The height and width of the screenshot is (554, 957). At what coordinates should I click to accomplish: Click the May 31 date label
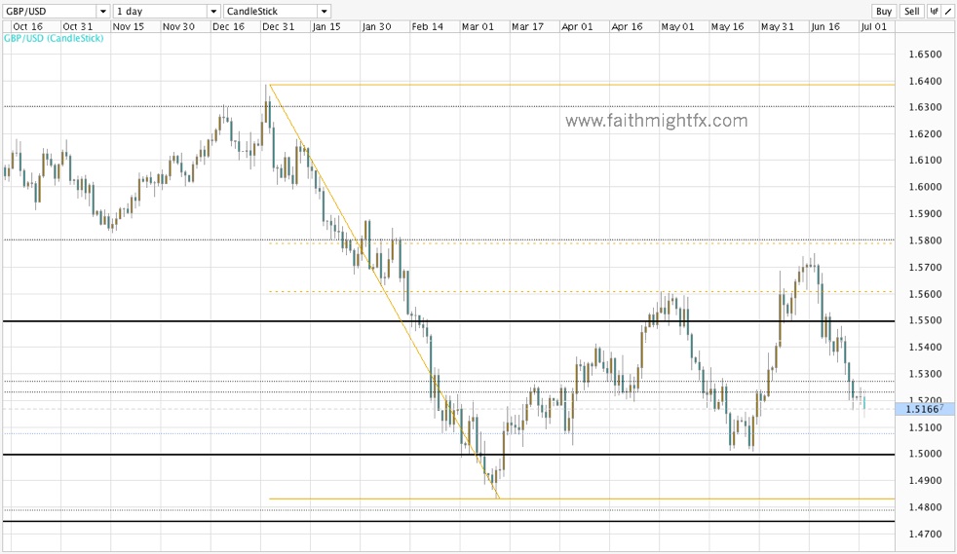click(778, 27)
